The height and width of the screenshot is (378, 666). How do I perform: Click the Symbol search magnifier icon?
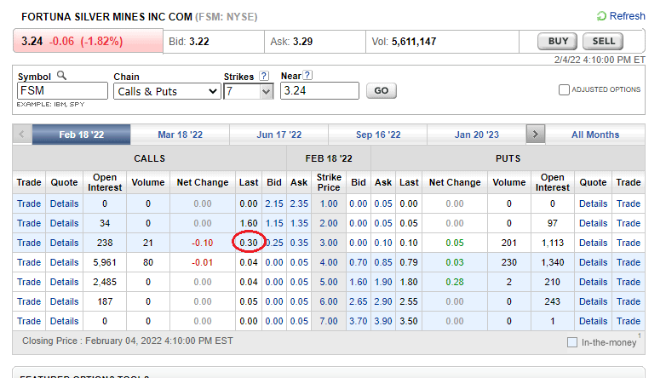[61, 76]
